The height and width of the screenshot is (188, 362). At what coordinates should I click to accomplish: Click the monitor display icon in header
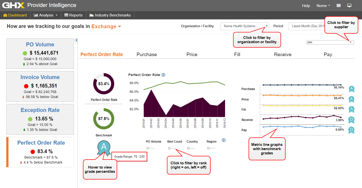[x=349, y=5]
